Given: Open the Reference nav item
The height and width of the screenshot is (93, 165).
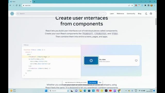Looking at the screenshot, I should pyautogui.click(x=120, y=14).
